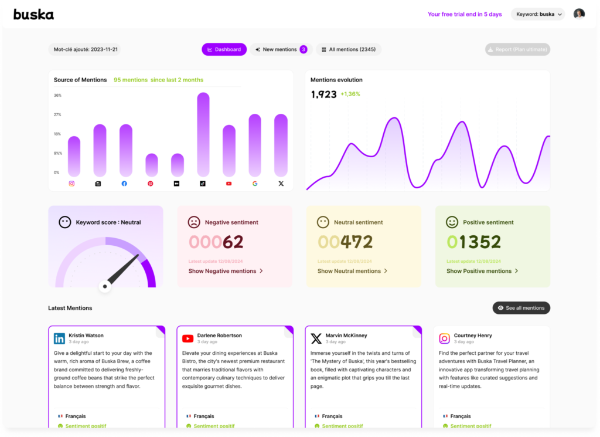
Task: Click the LinkedIn icon on Kristin Watson's mention
Action: [59, 338]
